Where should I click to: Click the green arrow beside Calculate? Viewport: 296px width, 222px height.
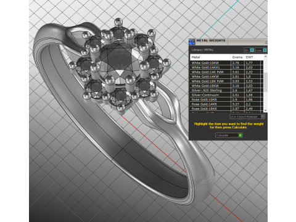(x=240, y=135)
